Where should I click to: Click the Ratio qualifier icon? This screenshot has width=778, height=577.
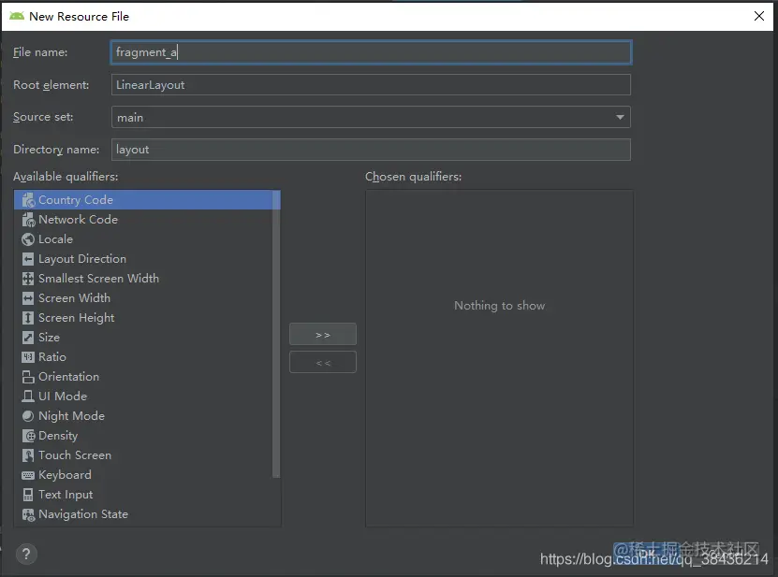28,357
